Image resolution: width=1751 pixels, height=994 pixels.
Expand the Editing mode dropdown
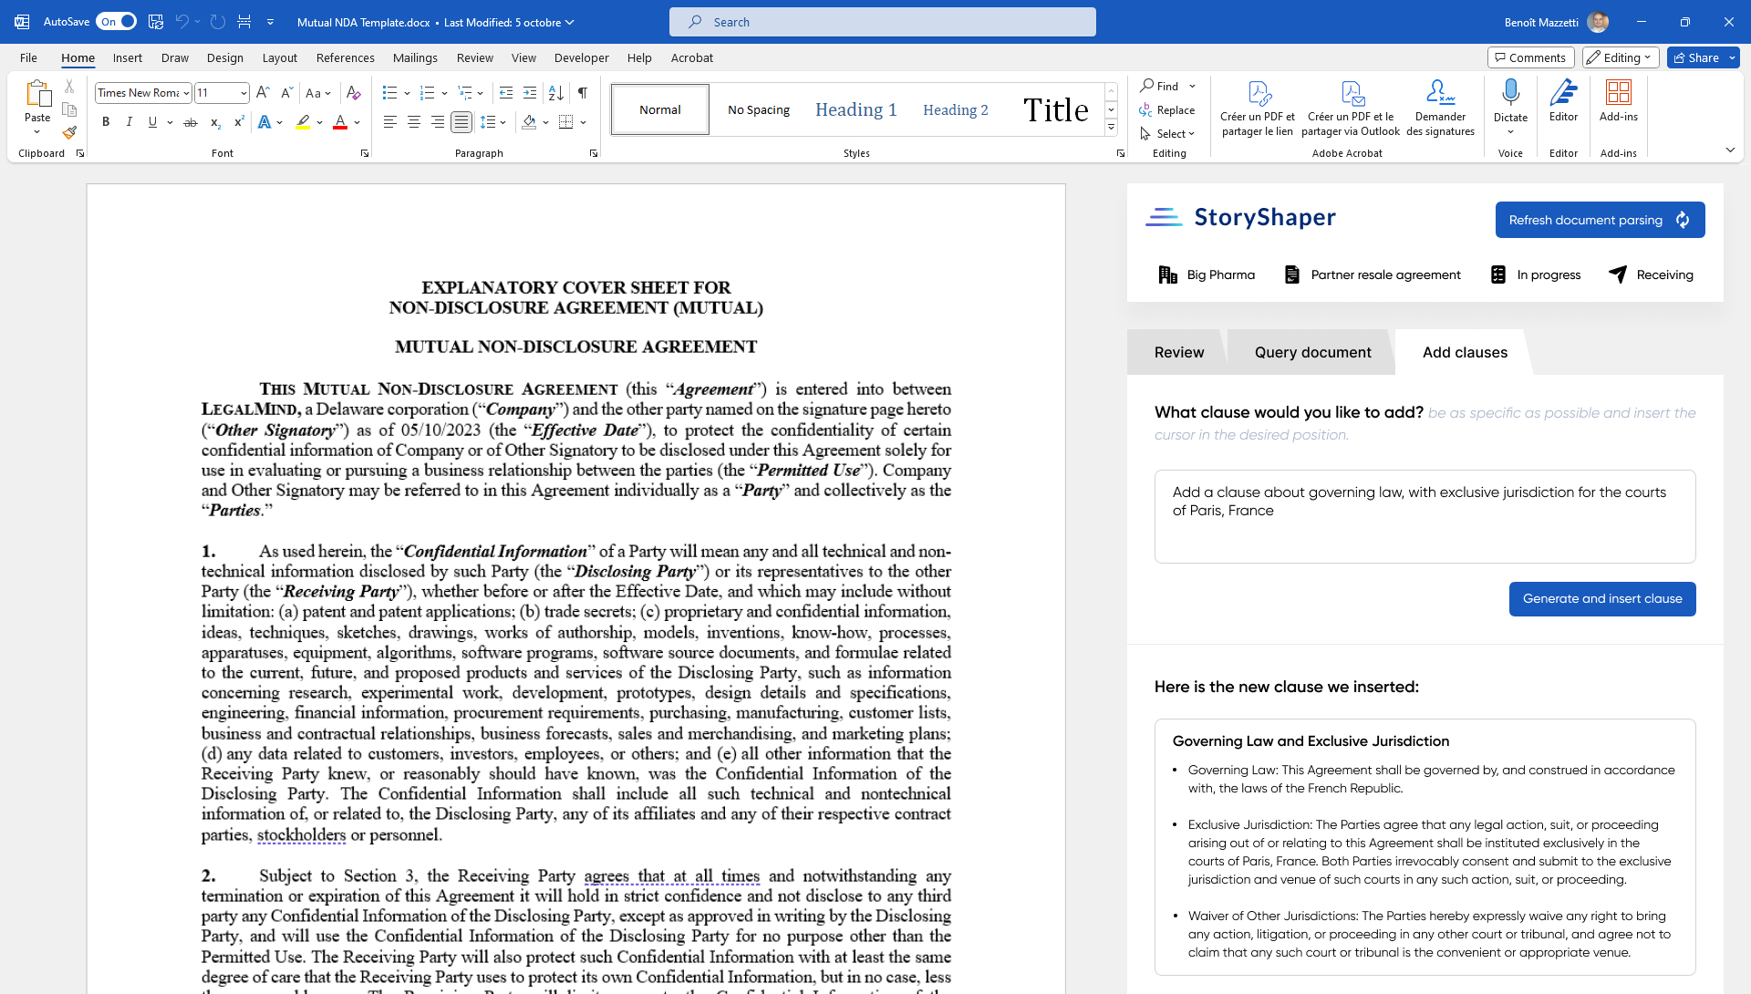(1620, 57)
